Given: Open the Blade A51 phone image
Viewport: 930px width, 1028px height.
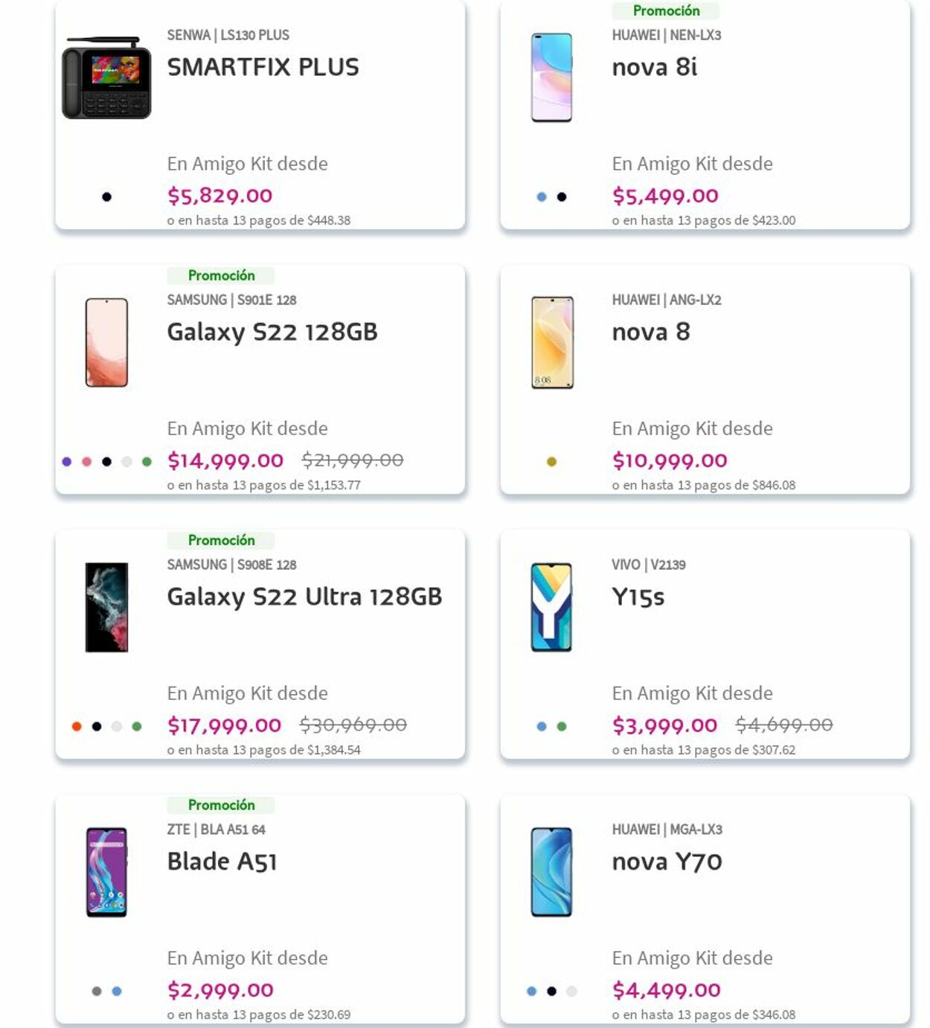Looking at the screenshot, I should 106,872.
